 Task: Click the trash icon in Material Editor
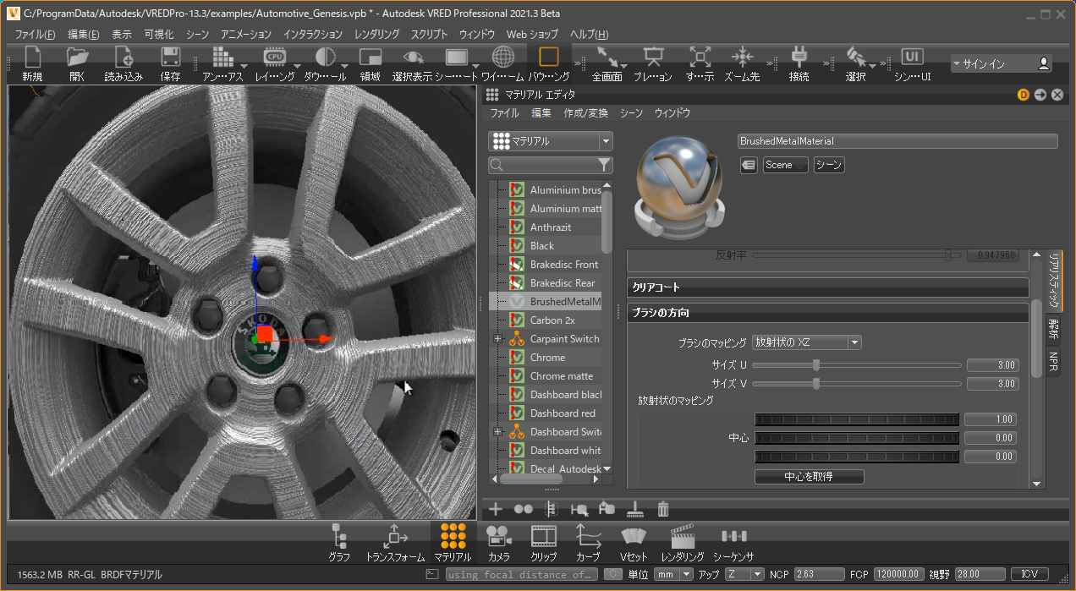tap(663, 509)
